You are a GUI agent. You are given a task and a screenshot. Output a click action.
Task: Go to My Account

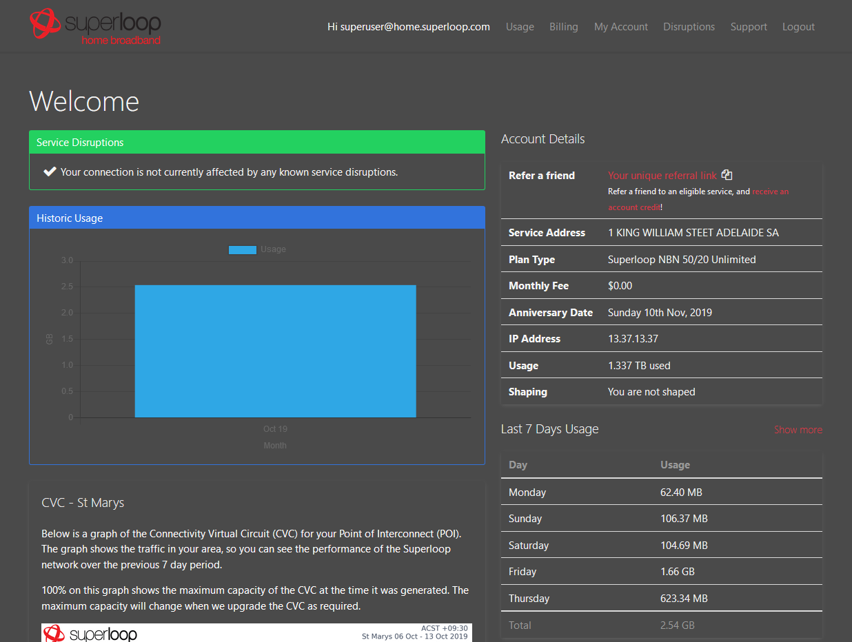[621, 27]
